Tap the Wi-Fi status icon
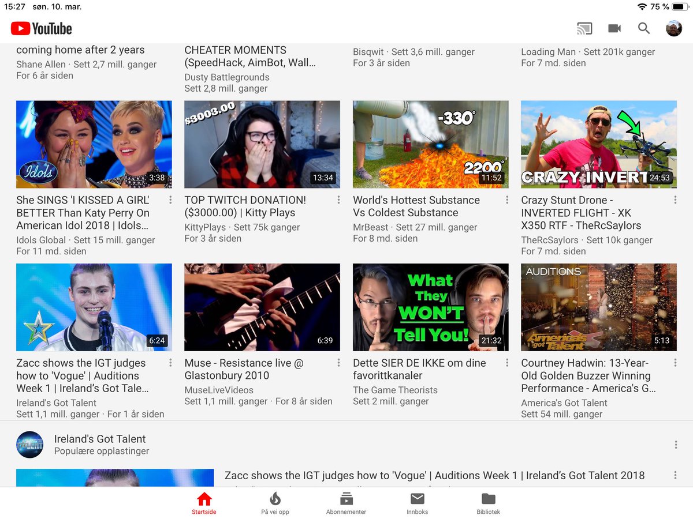The width and height of the screenshot is (693, 519). point(642,7)
